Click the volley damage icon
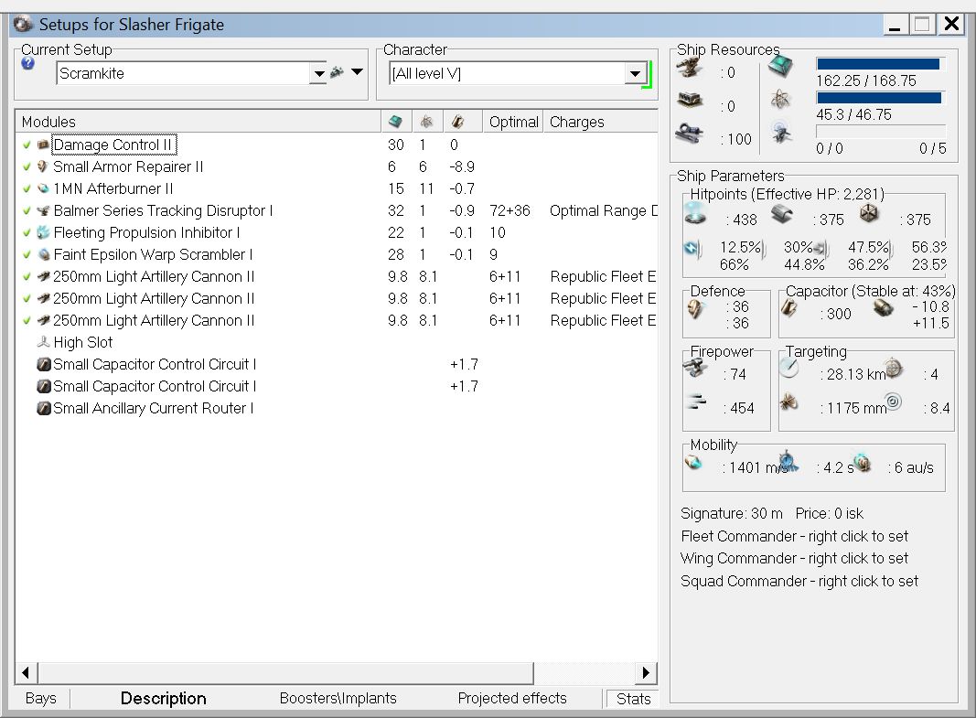 pos(696,402)
